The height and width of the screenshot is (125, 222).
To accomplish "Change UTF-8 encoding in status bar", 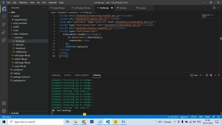I will [194, 117].
